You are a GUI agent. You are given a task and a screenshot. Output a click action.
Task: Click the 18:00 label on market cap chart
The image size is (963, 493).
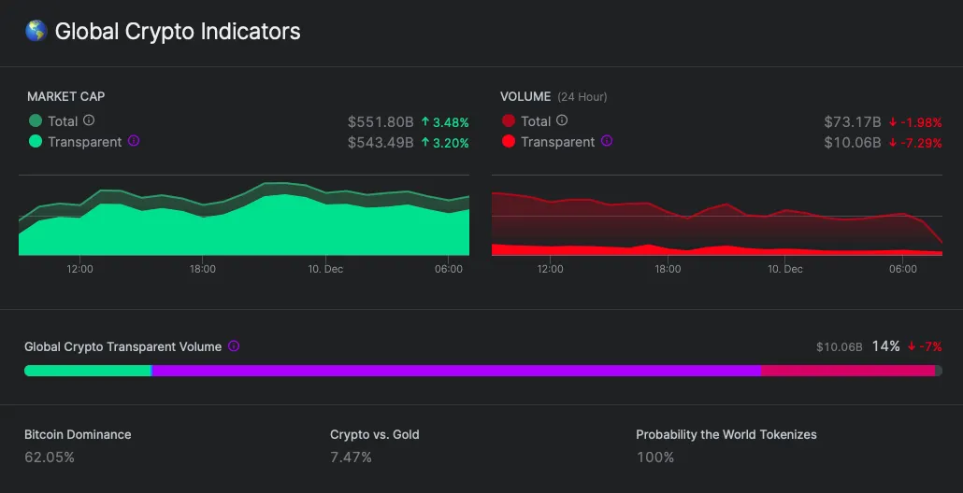pos(203,269)
